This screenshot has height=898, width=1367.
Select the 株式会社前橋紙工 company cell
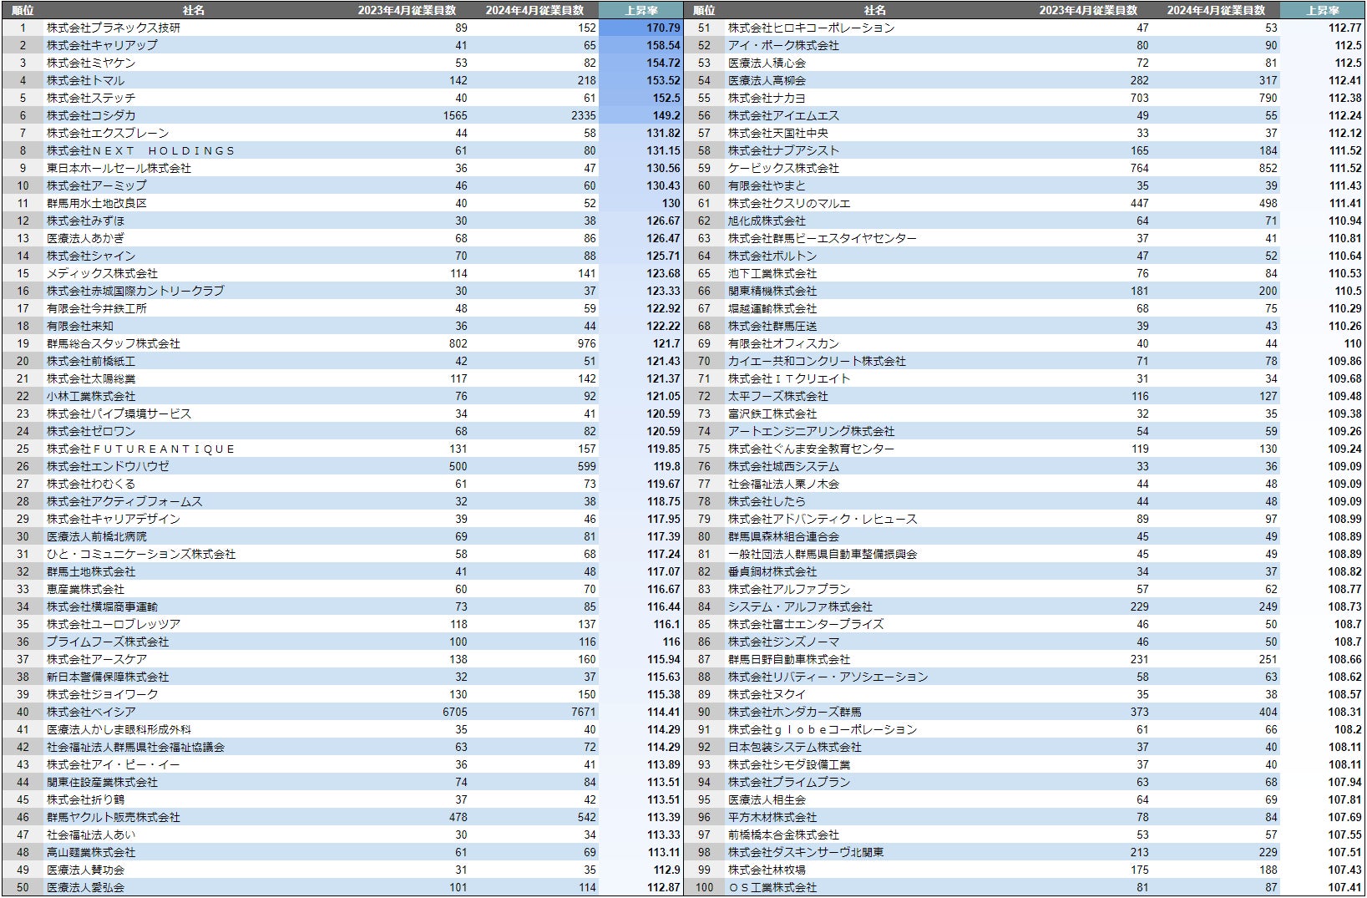[91, 361]
